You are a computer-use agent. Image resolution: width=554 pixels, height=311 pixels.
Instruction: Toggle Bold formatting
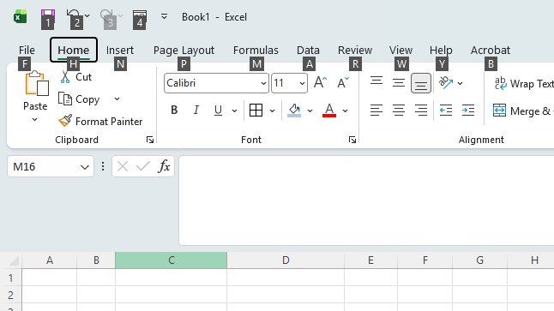point(174,111)
